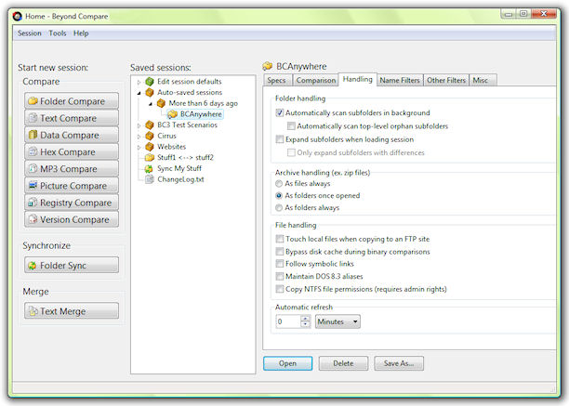Toggle Follow symbolic links checkbox
Image resolution: width=569 pixels, height=406 pixels.
point(280,264)
